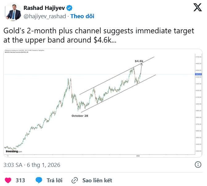Viewport: 207px width, 186px height.
Task: Open the info icon beside the timestamp
Action: click(x=198, y=165)
